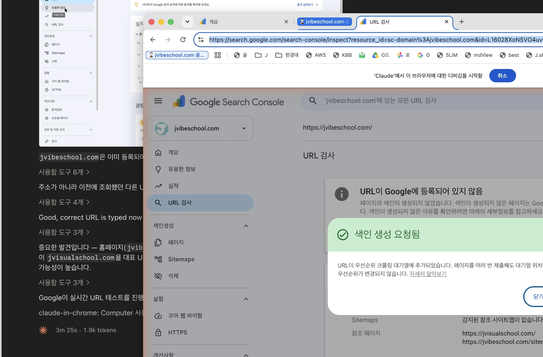Open HTTPS report in sidebar
The image size is (543, 357).
[200, 332]
